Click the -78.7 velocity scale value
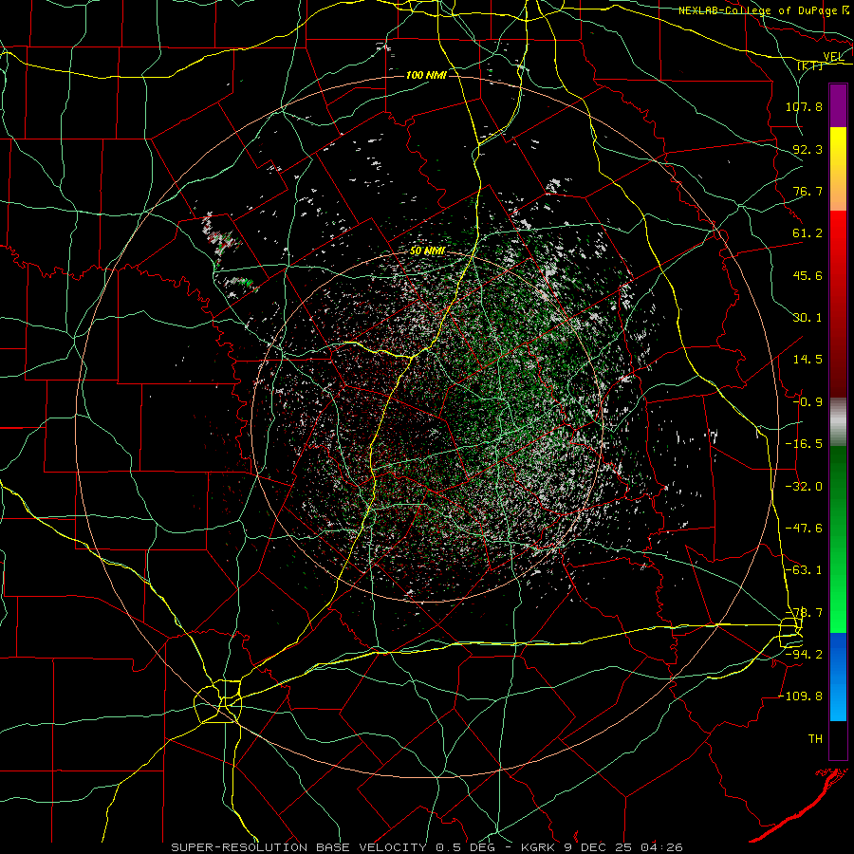Screen dimensions: 854x854 click(x=804, y=613)
